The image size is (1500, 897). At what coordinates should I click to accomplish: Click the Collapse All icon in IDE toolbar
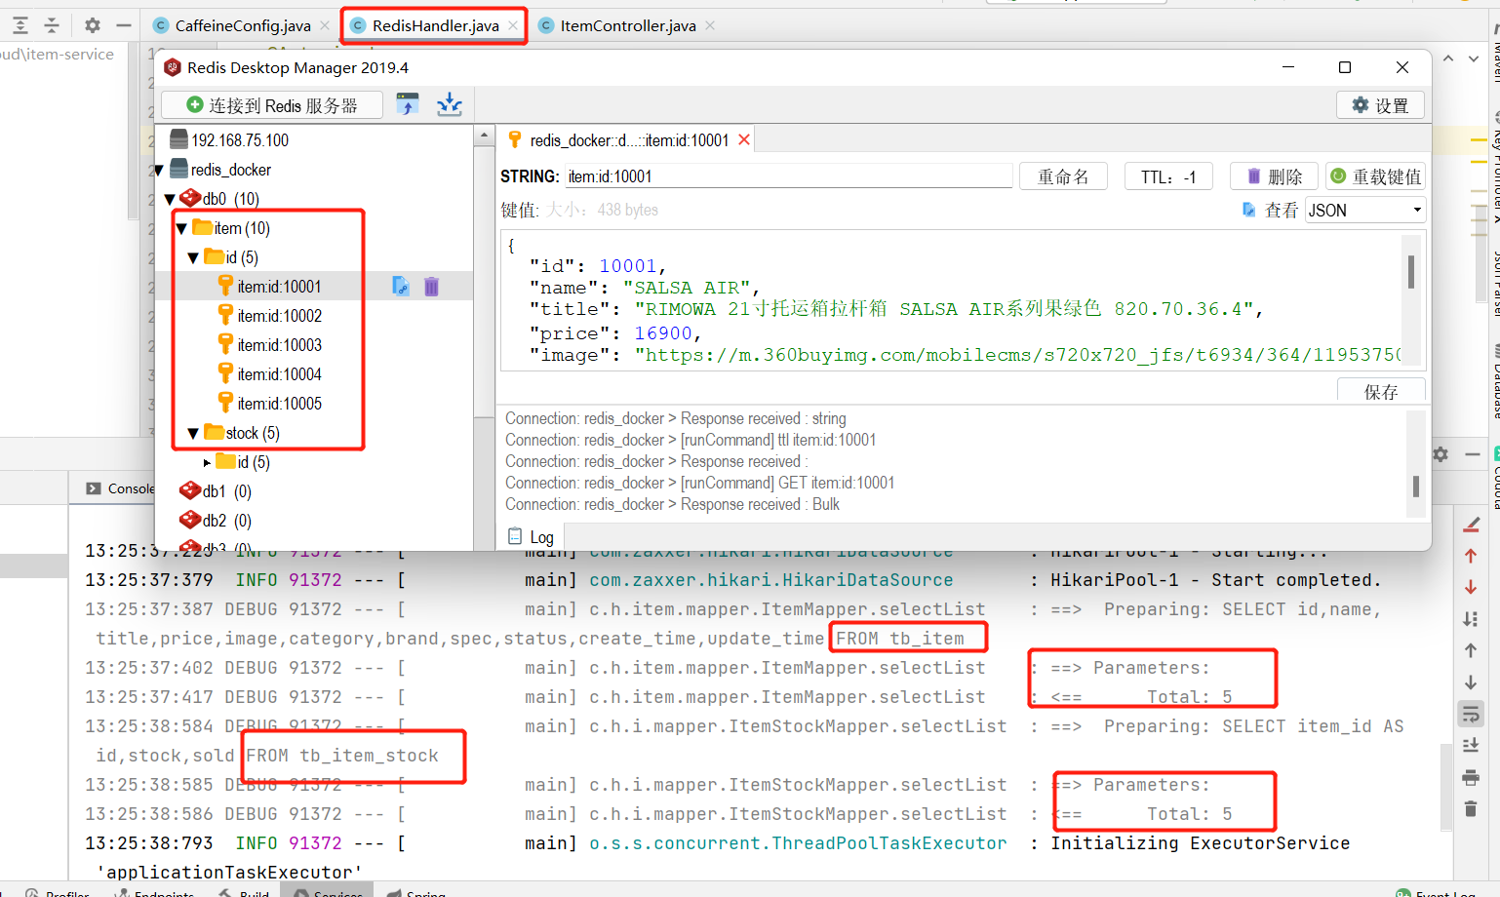tap(52, 25)
